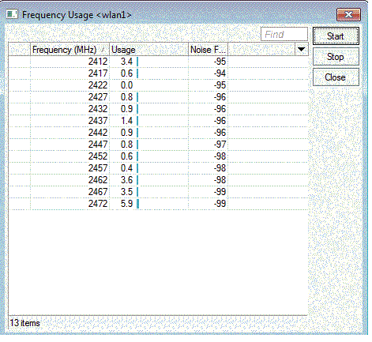
Task: Sort by Frequency (MHz) column header
Action: pyautogui.click(x=70, y=50)
